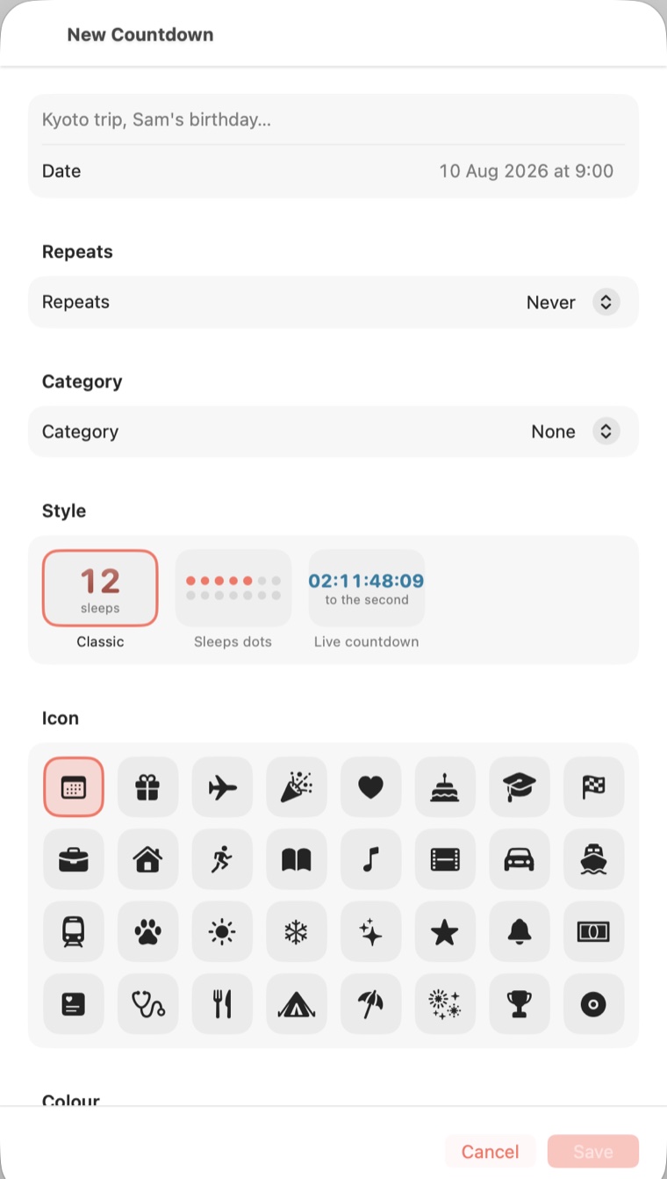This screenshot has width=667, height=1179.
Task: Select the trophy icon
Action: coord(520,1003)
